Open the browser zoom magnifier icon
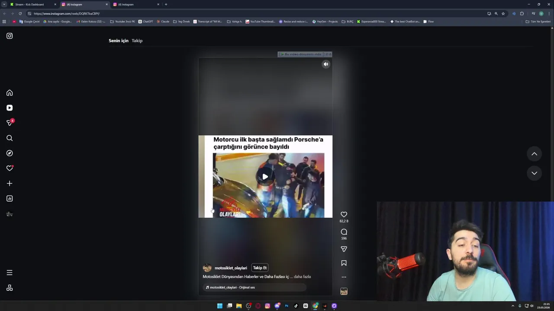This screenshot has width=554, height=311. pyautogui.click(x=496, y=13)
